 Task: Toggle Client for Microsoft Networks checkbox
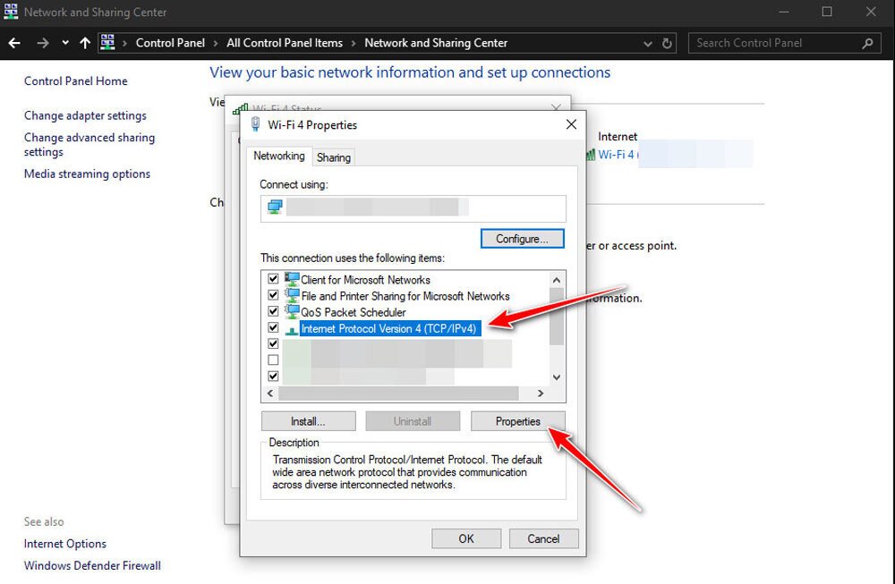click(273, 279)
